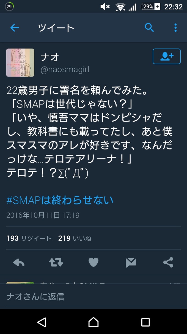Open Android recent apps square button
Image resolution: width=187 pixels, height=334 pixels.
click(x=145, y=322)
